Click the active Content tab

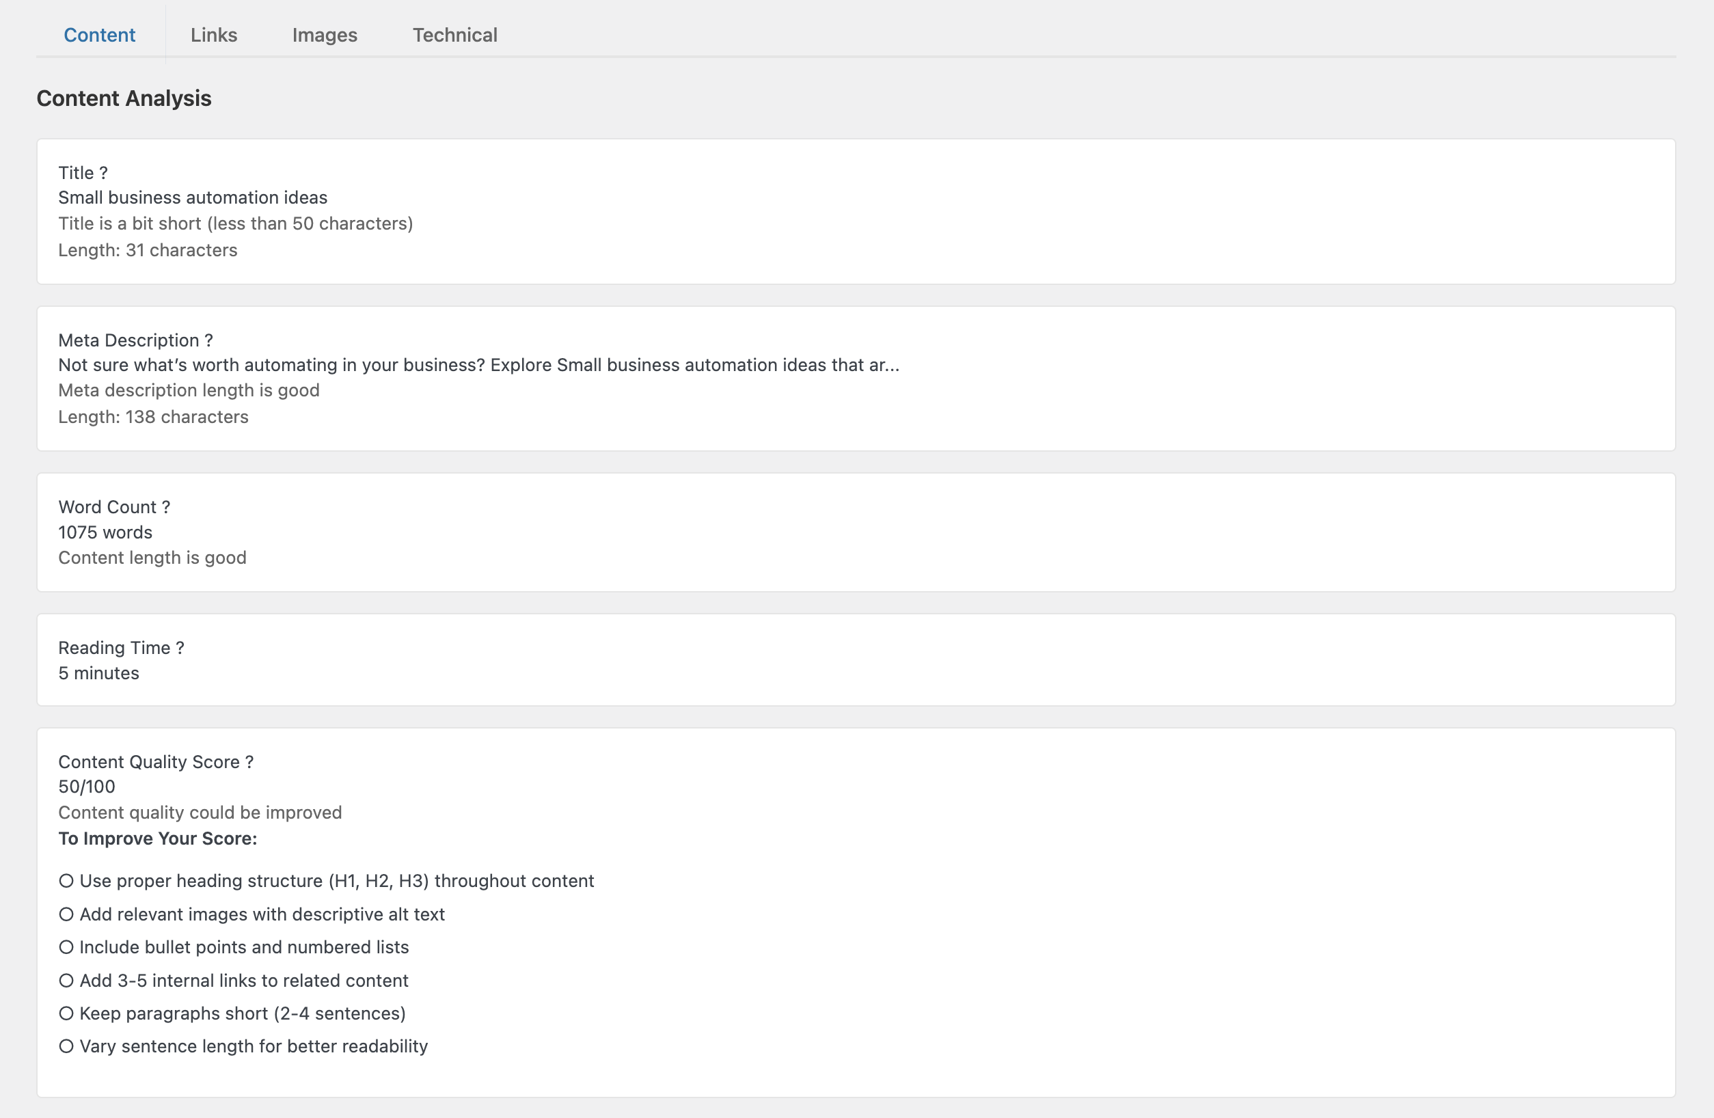98,35
